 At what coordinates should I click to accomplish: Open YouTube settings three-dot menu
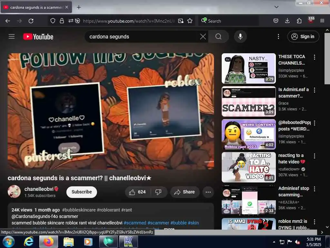pyautogui.click(x=278, y=37)
